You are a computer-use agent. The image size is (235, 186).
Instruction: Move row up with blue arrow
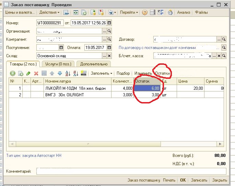point(52,73)
